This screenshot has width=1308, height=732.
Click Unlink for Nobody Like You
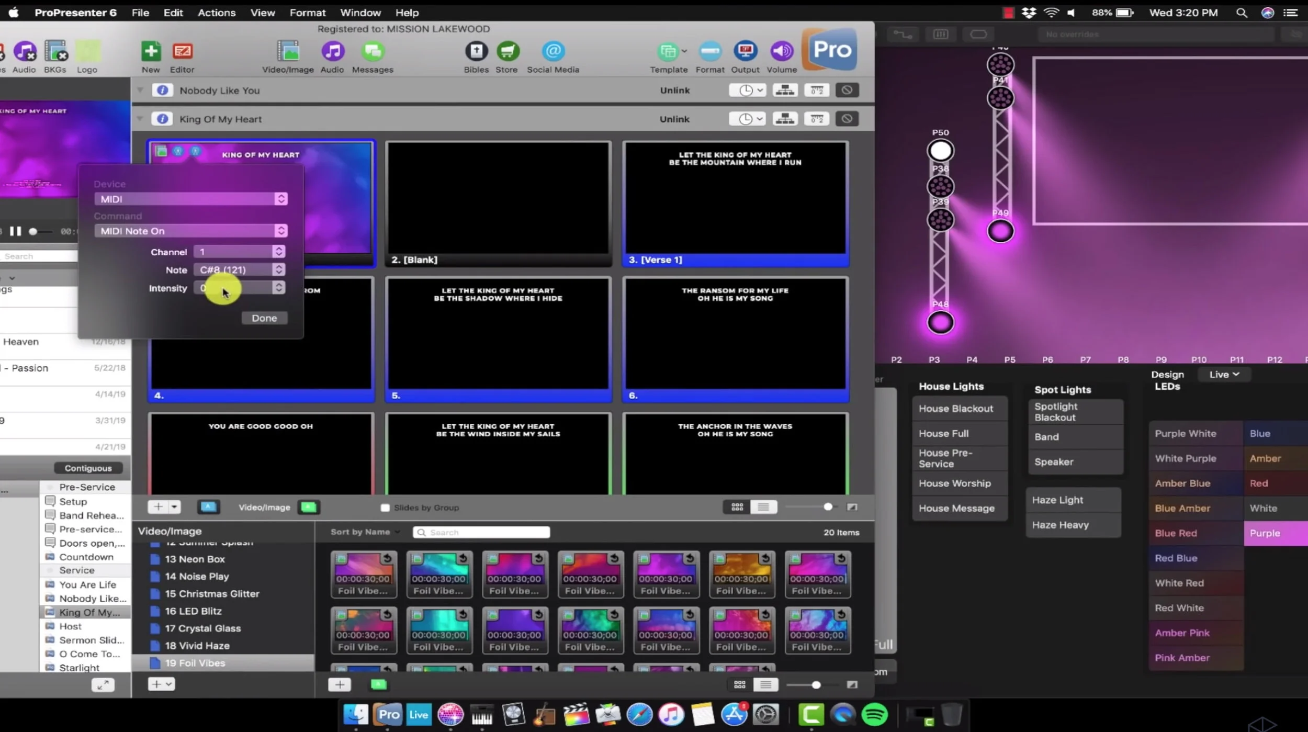point(674,90)
